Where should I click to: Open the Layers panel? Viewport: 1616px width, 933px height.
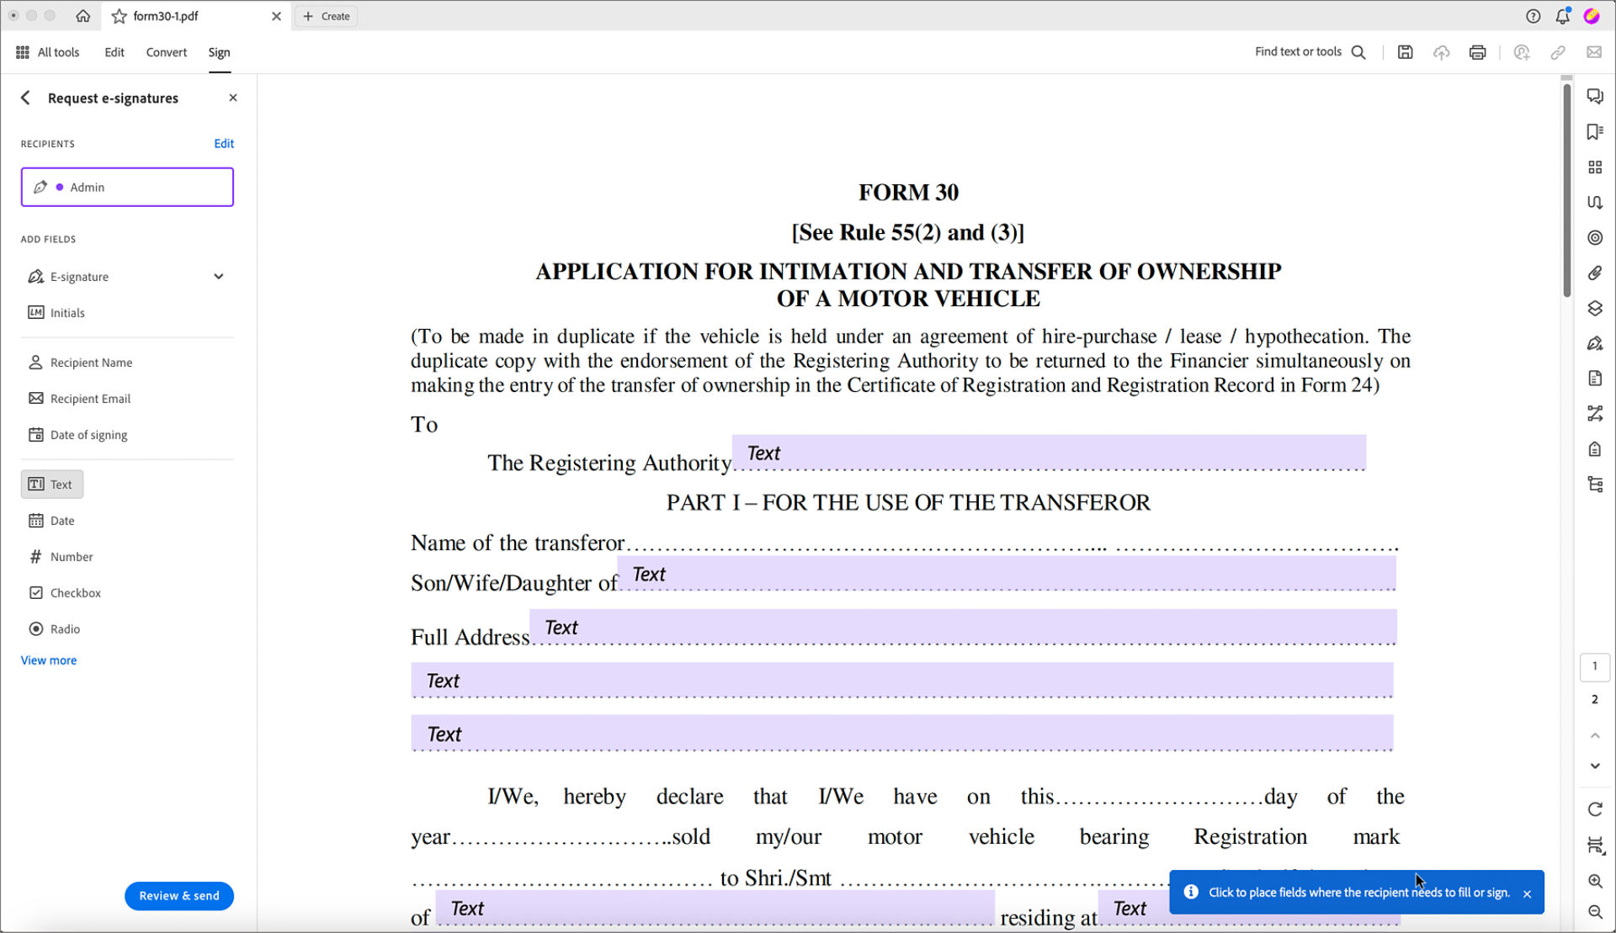click(x=1595, y=308)
